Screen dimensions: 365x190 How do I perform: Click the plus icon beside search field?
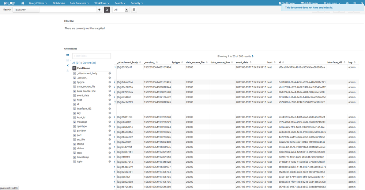point(99,10)
